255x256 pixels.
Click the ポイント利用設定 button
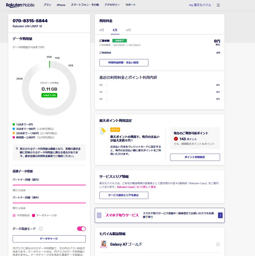pyautogui.click(x=195, y=157)
